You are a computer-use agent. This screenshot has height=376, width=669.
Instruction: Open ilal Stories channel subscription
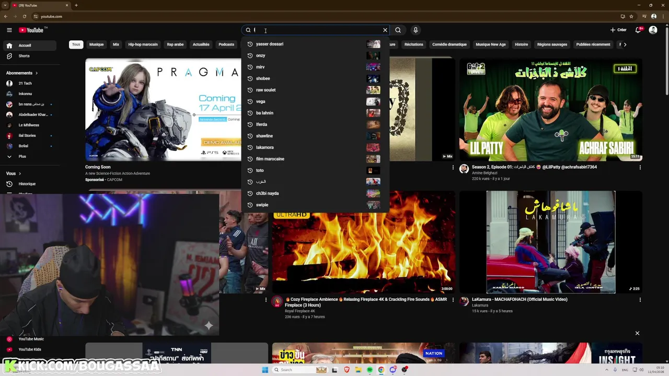point(29,136)
